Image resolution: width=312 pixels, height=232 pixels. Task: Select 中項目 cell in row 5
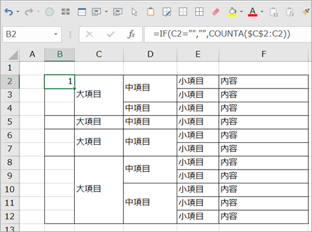pos(150,122)
